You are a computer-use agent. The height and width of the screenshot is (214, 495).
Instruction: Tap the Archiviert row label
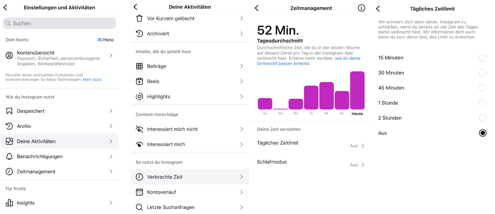pos(158,34)
